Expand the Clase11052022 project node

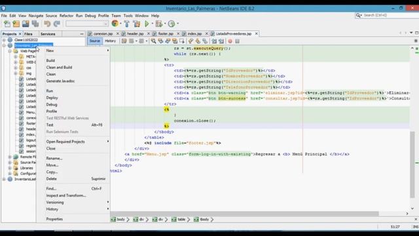4,40
